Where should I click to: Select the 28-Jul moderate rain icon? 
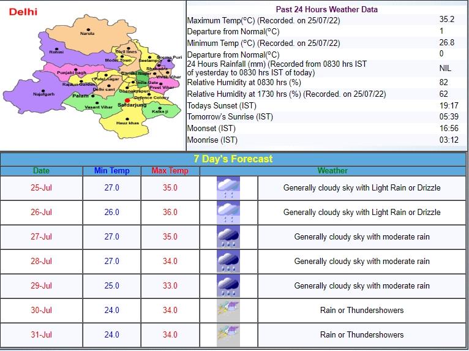228,262
